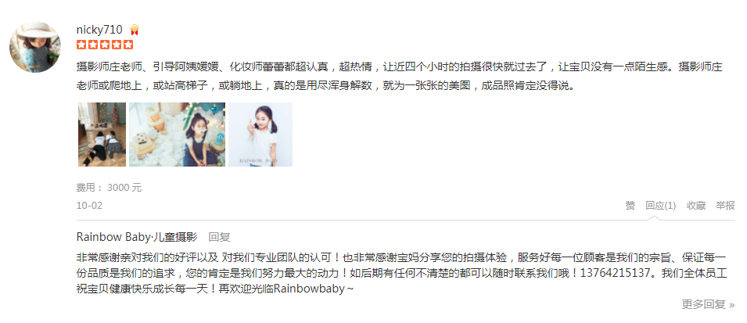Click 收藏 to bookmark this review

point(696,206)
